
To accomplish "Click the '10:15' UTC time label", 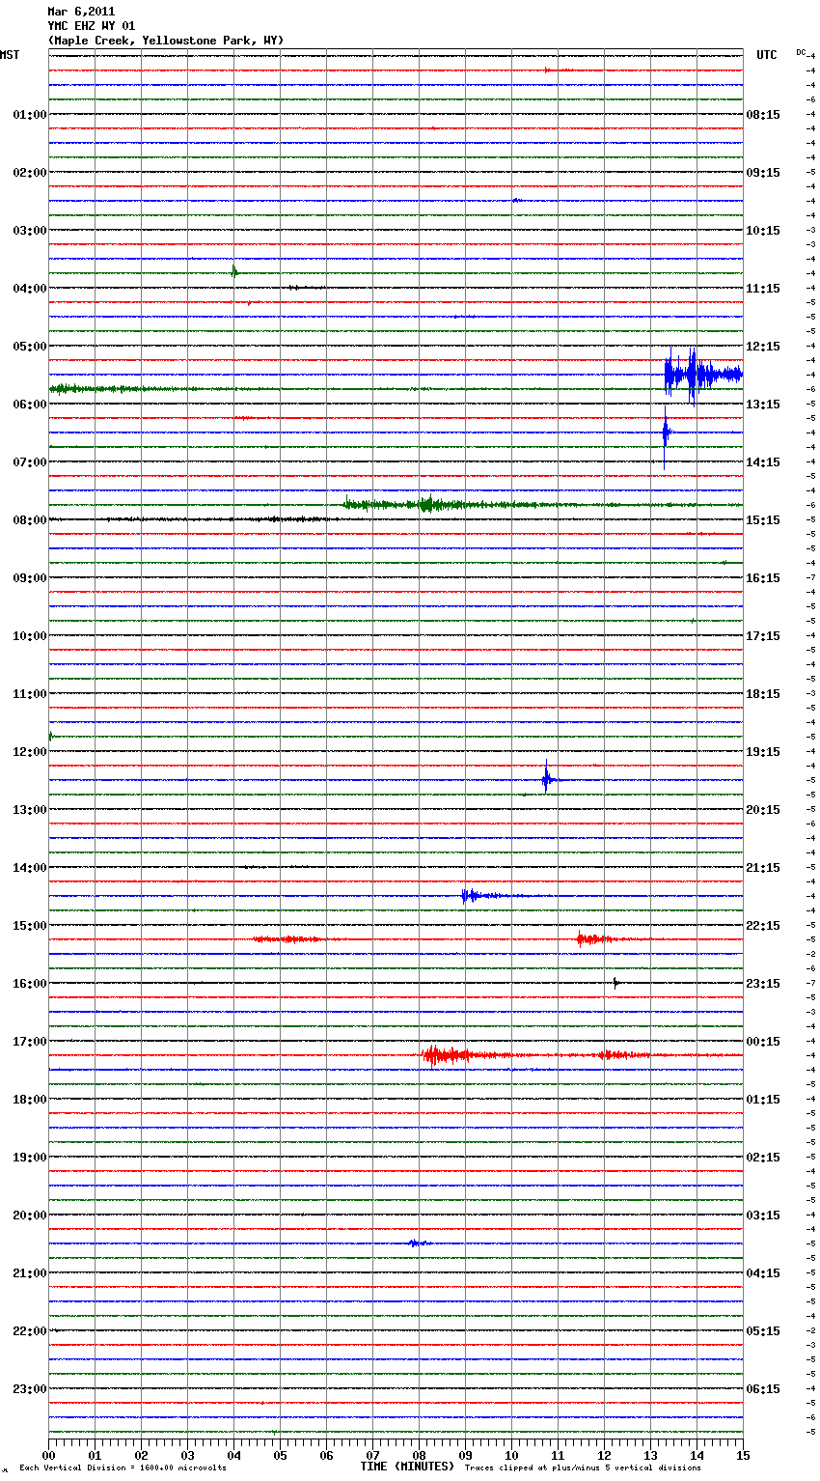I will coord(763,231).
